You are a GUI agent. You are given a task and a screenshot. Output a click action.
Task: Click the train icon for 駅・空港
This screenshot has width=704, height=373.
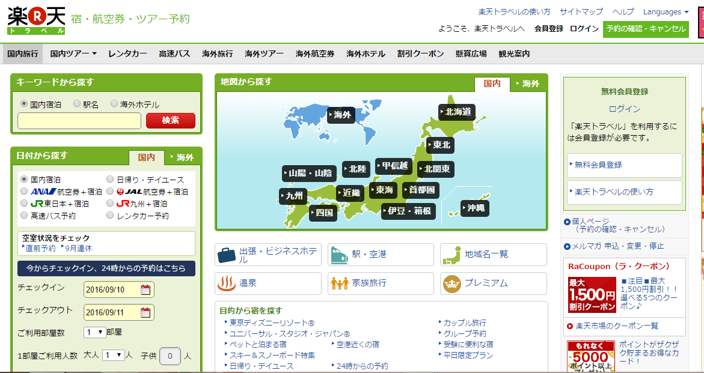339,255
